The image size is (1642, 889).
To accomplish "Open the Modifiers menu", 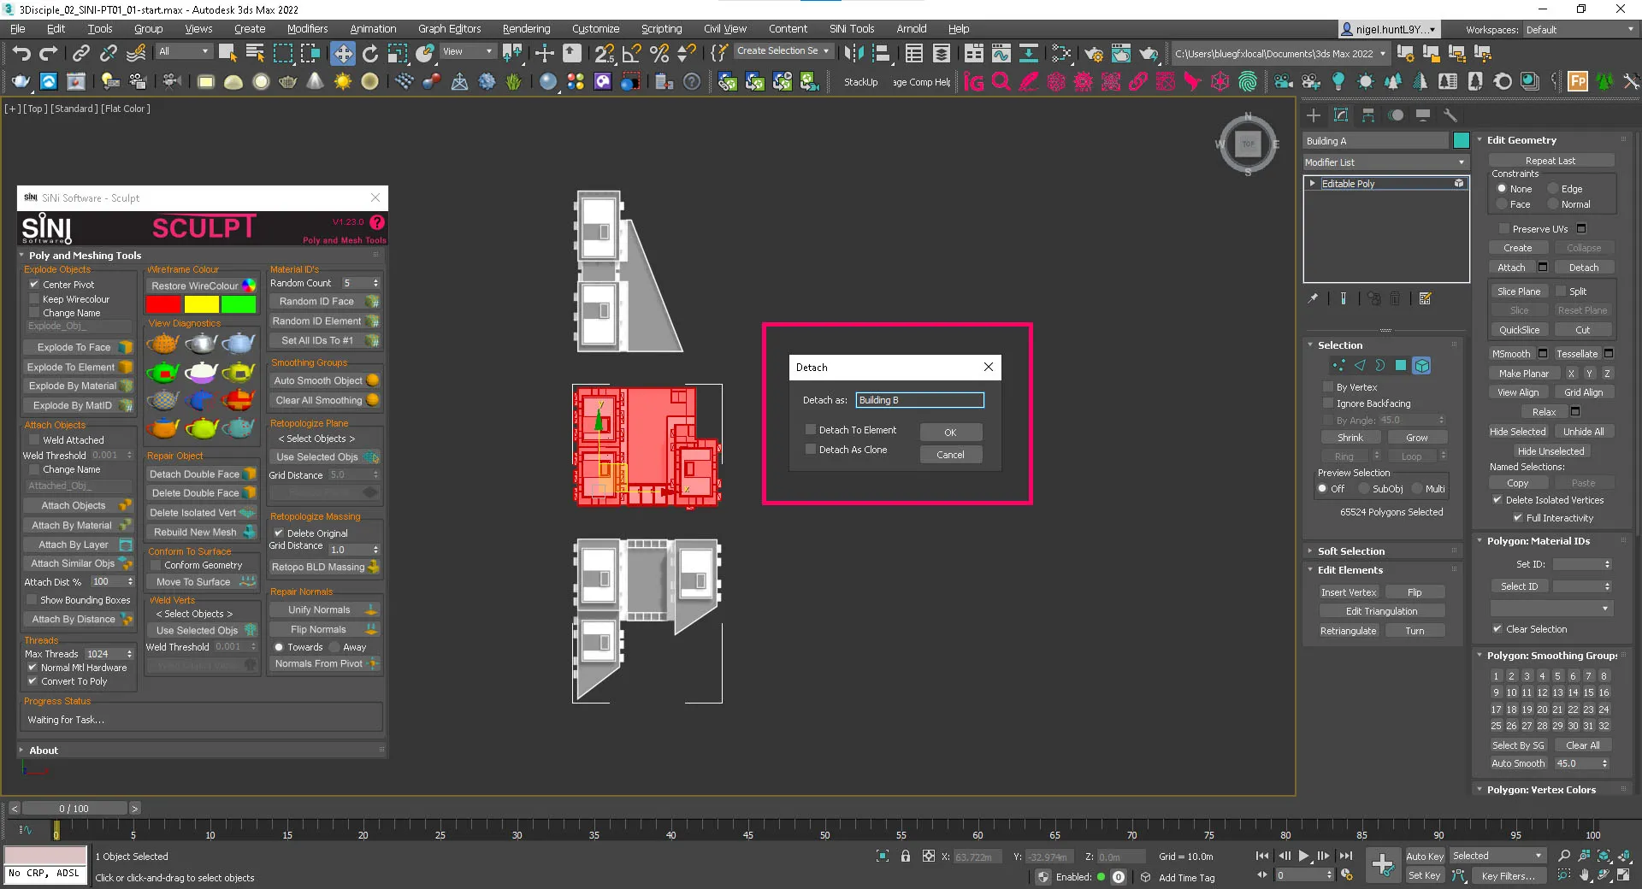I will tap(307, 29).
